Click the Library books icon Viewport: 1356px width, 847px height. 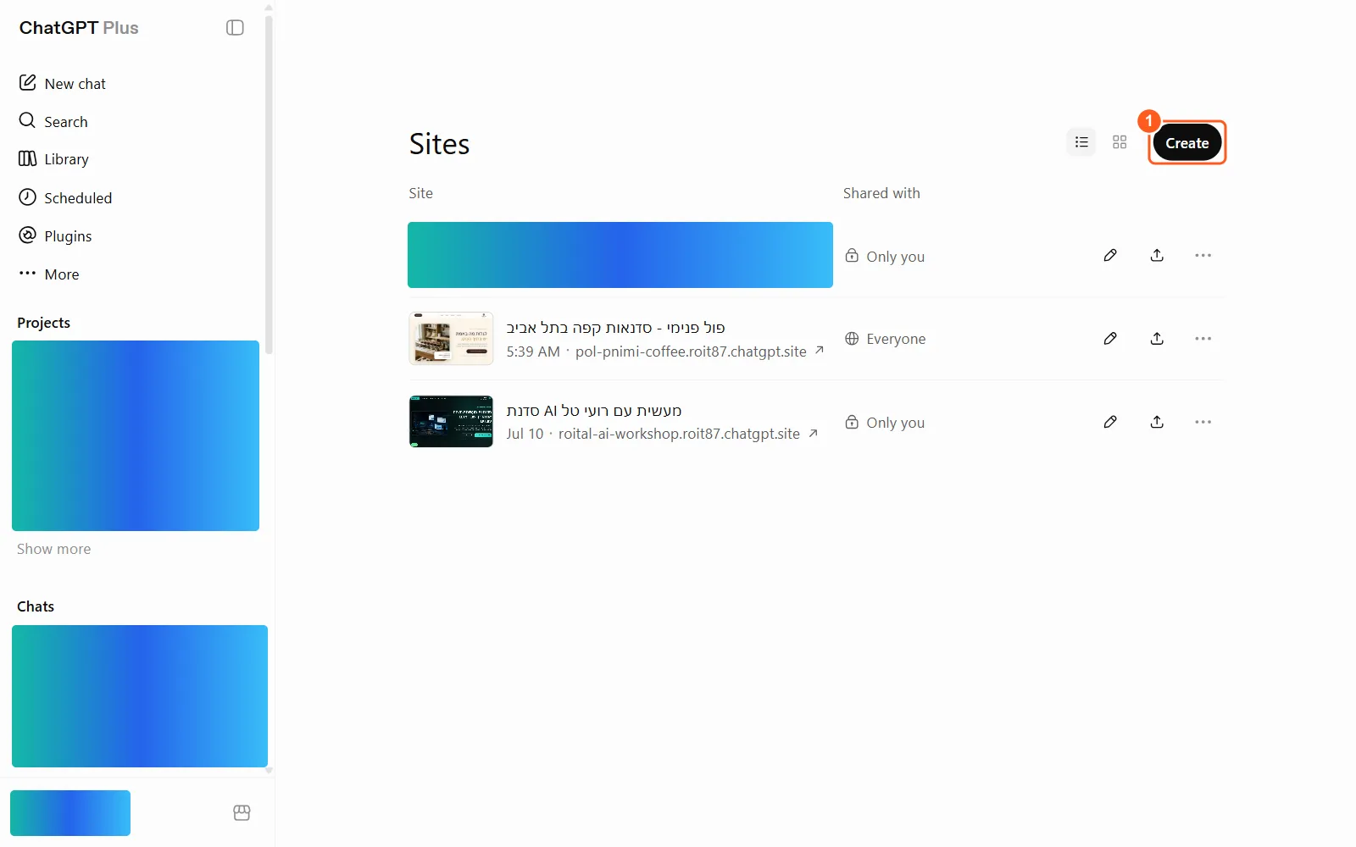tap(28, 158)
